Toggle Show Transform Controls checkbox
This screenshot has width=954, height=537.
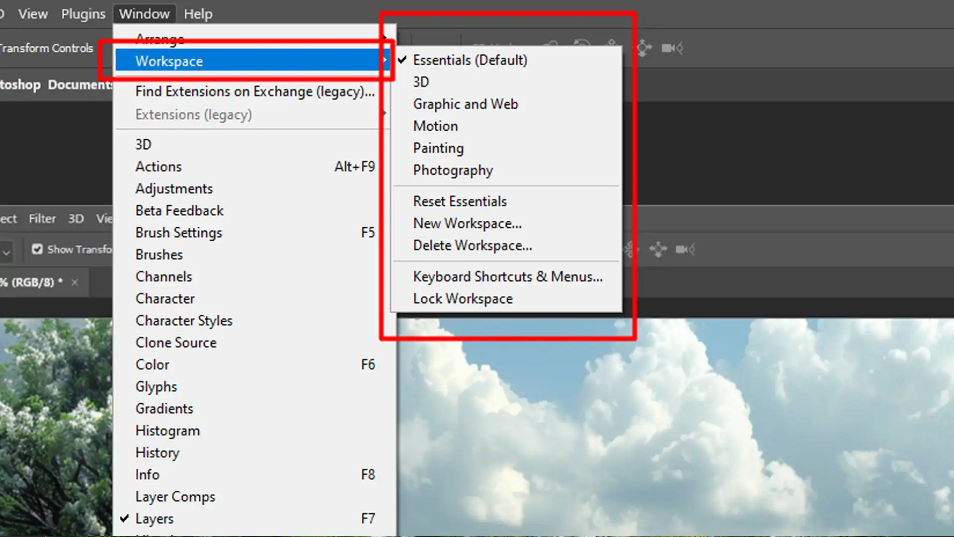coord(37,249)
